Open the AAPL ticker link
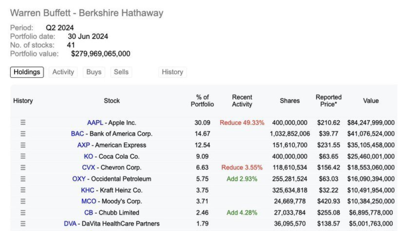 [x=95, y=123]
